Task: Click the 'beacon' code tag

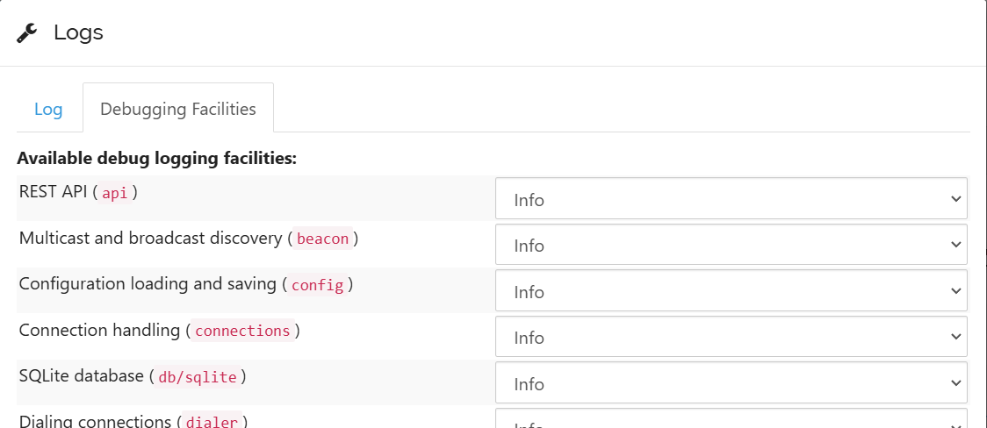Action: [x=322, y=239]
